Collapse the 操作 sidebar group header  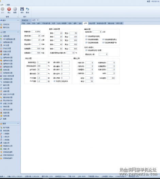pyautogui.click(x=18, y=20)
